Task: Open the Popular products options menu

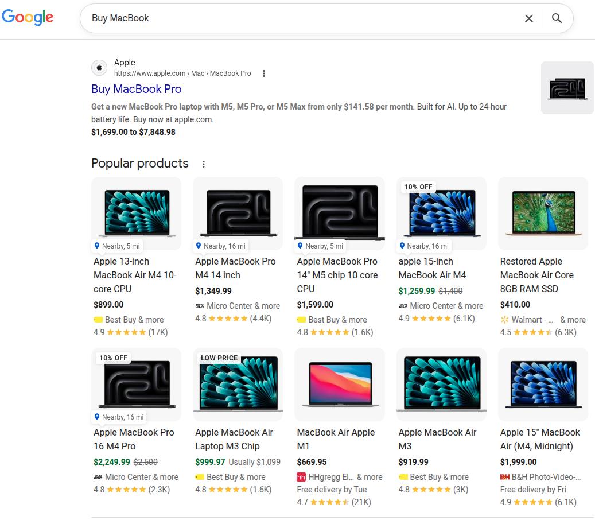Action: 204,164
